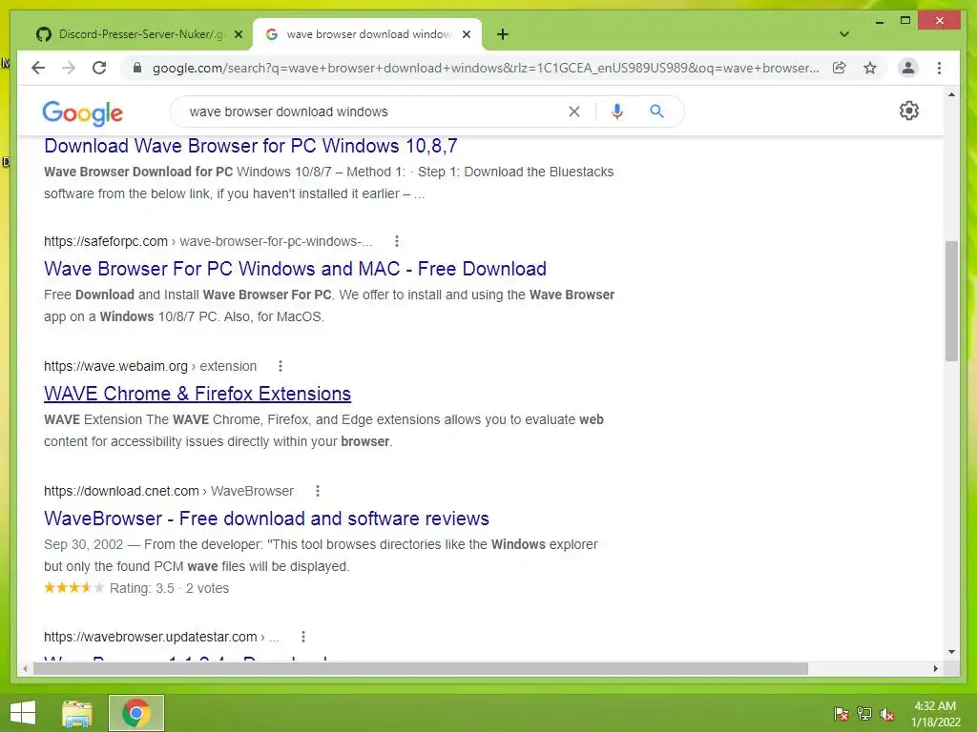Click the vertical scrollbar thumb
The height and width of the screenshot is (732, 977).
[951, 301]
